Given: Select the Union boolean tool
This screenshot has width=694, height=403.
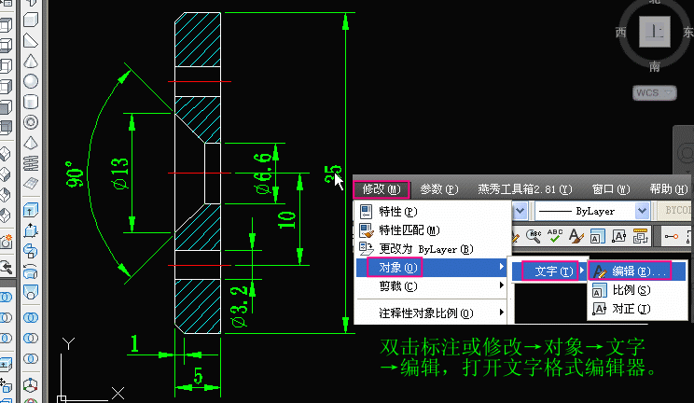Looking at the screenshot, I should [31, 317].
